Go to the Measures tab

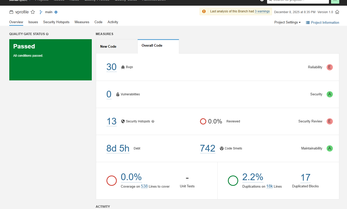point(82,22)
